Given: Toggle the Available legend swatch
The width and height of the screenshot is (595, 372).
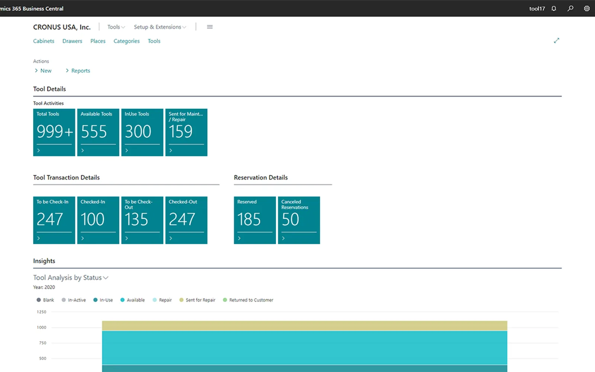Looking at the screenshot, I should click(122, 300).
